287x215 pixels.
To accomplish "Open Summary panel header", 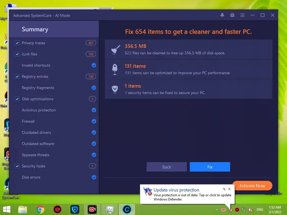I will coord(54,29).
